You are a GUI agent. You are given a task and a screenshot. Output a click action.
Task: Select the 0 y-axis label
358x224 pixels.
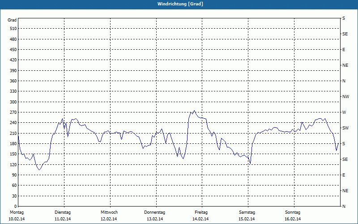point(16,206)
